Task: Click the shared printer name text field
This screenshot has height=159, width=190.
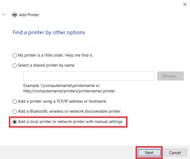Action: point(89,76)
